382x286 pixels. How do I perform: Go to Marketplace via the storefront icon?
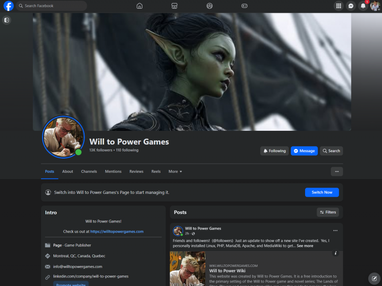174,6
